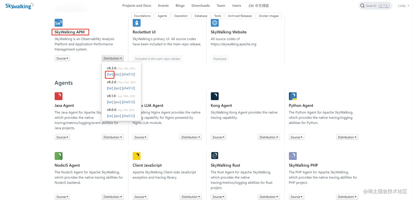Go to Blogs nav item
Screen dimensions: 413x200
click(180, 5)
